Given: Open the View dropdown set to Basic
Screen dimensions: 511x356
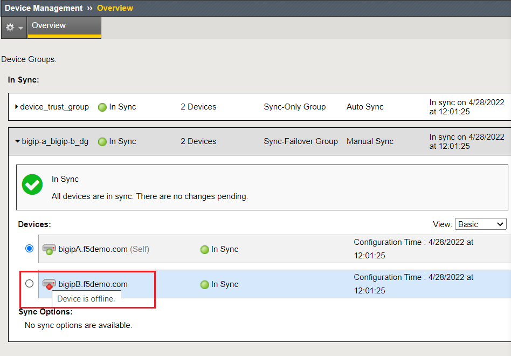Looking at the screenshot, I should pos(481,224).
